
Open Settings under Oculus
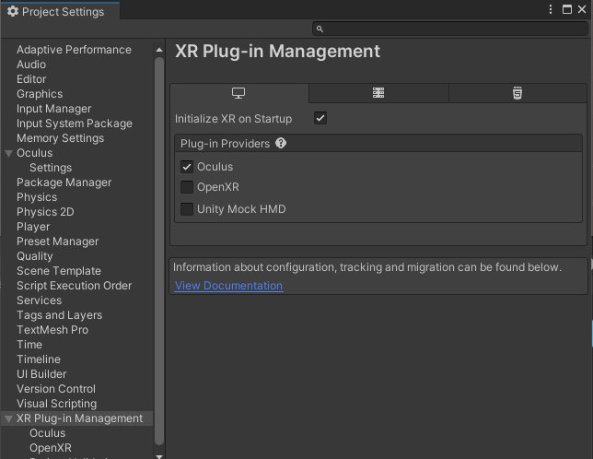pos(51,168)
